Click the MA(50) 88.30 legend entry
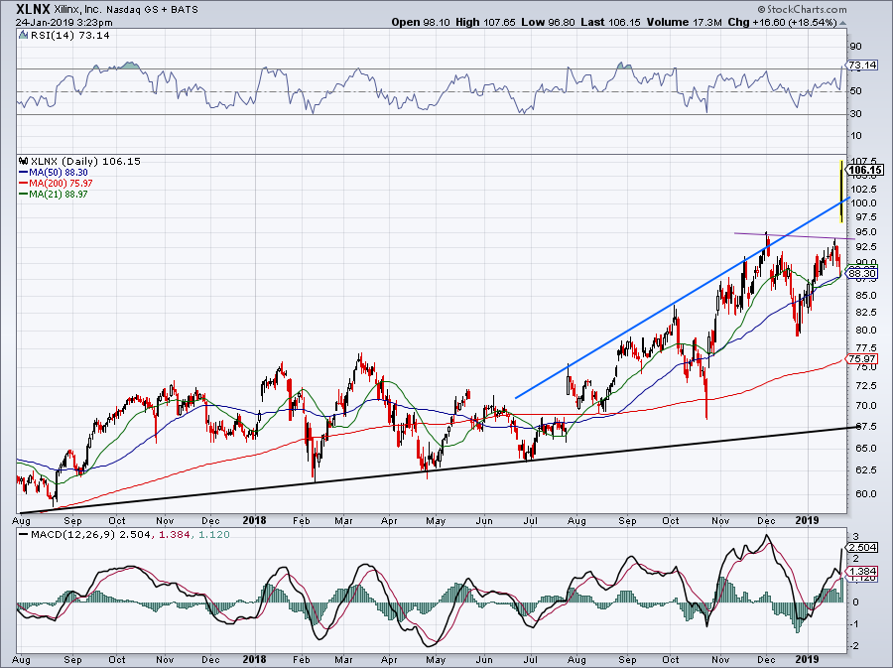The image size is (893, 668). (53, 172)
